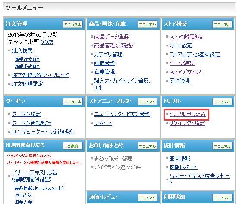Select カテゴリ管理 link
Screen dimensions: 236x204
108,54
